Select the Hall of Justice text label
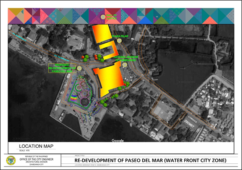The width and height of the screenshot is (242, 170). click(111, 17)
